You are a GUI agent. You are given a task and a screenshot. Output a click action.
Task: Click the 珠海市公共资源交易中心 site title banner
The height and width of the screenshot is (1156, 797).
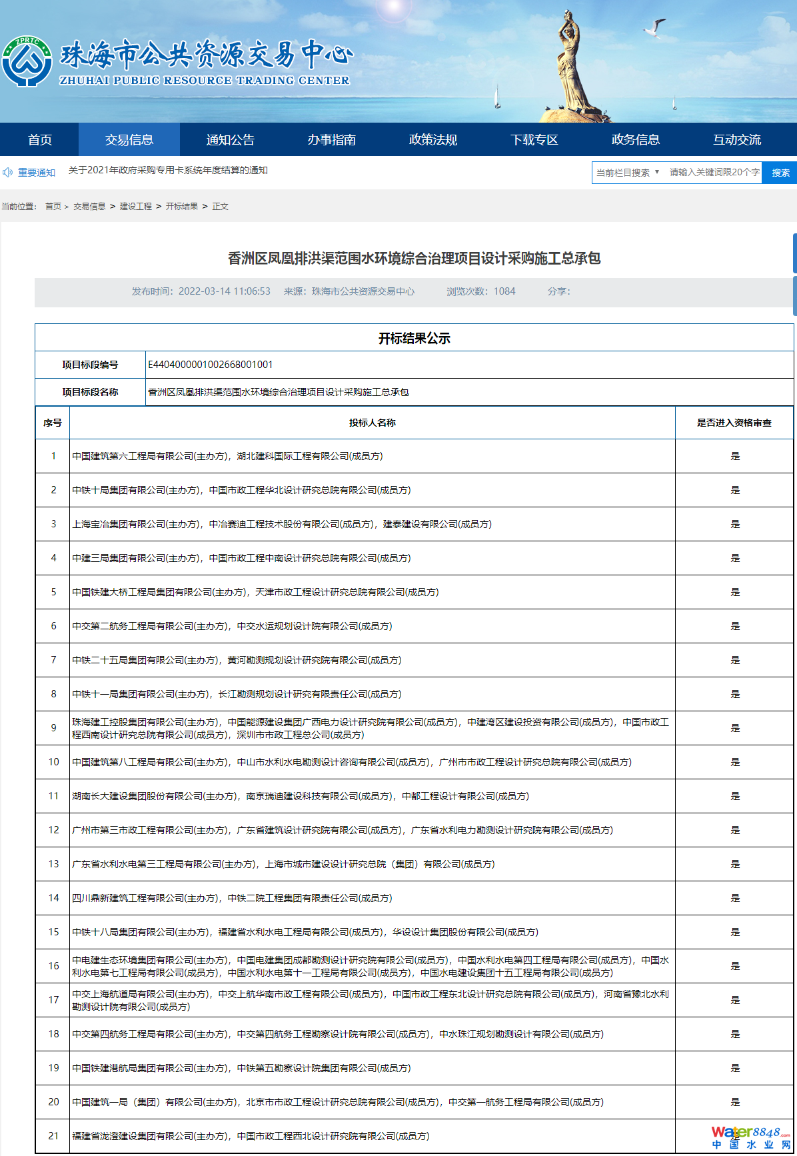click(207, 61)
